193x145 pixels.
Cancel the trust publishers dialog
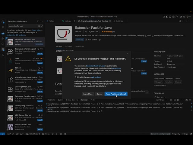(99, 94)
